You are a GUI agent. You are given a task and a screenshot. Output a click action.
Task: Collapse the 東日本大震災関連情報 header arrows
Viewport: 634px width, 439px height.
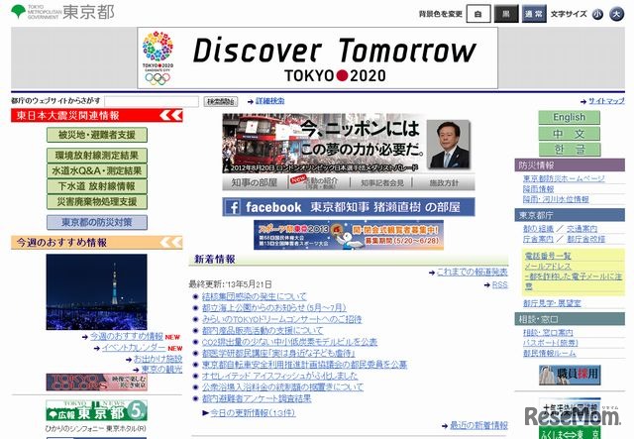tap(170, 116)
